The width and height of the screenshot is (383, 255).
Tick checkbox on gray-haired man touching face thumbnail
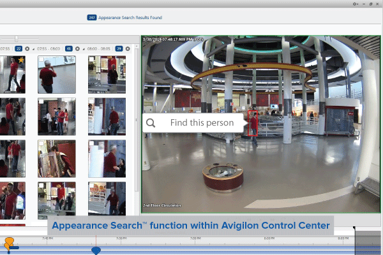pos(41,59)
